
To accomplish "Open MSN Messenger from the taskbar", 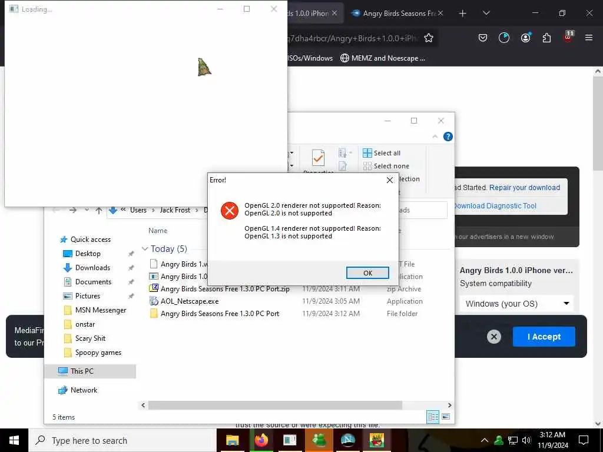I will pos(319,440).
